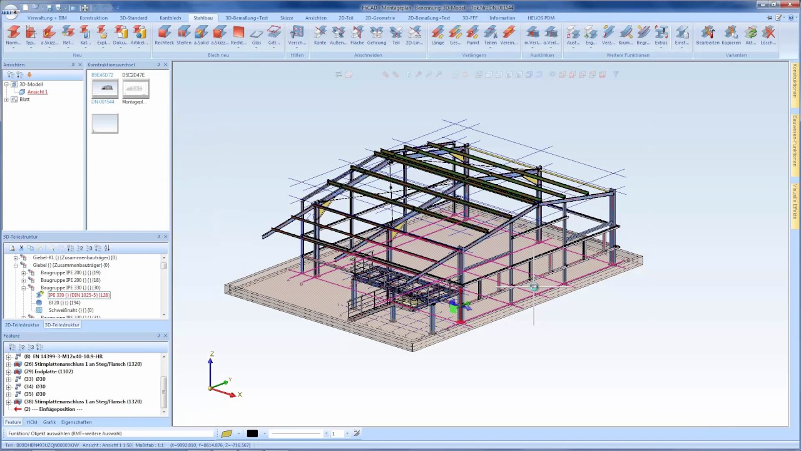Expand the Giebel-KL assembly node
Viewport: 801px width, 451px height.
pos(16,257)
